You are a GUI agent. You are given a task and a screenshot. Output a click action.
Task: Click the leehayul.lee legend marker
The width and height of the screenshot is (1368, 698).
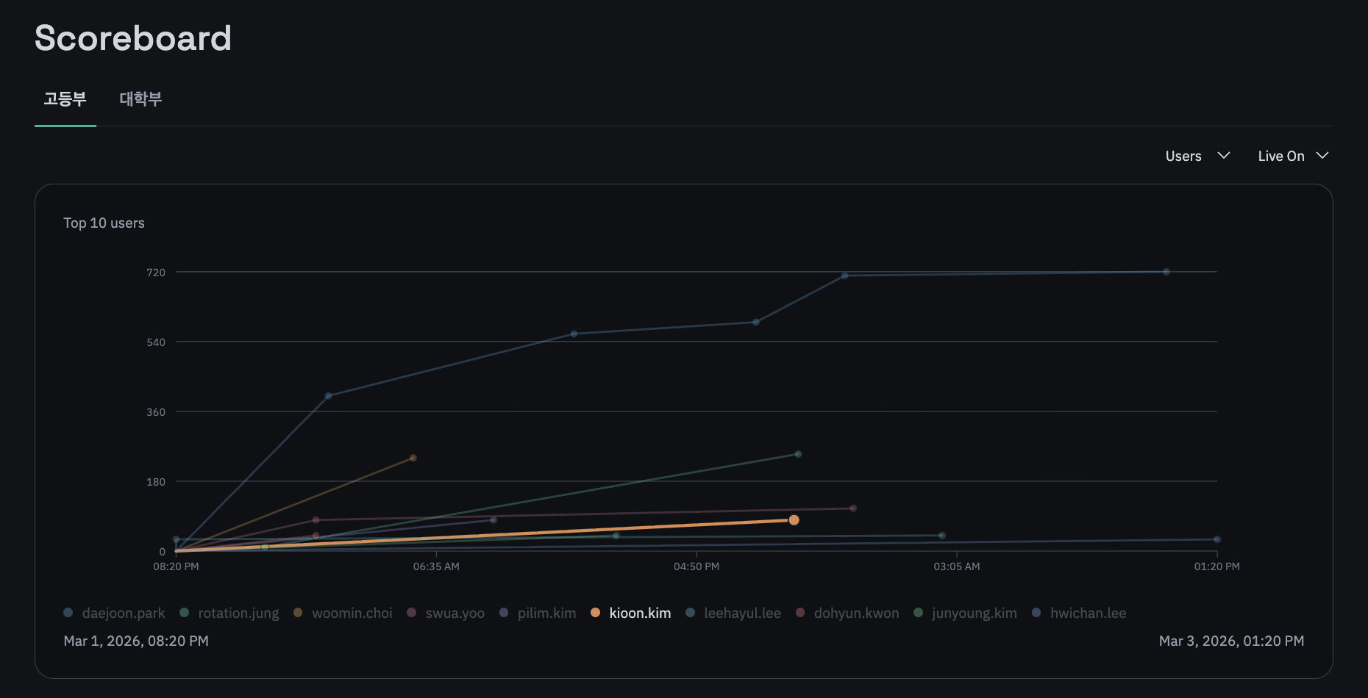click(x=691, y=612)
